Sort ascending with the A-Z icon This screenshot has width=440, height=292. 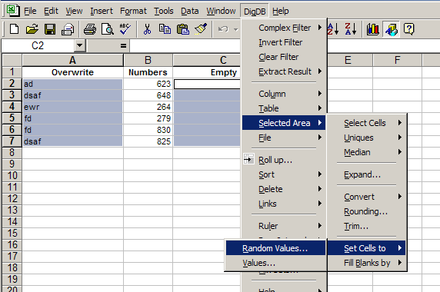coord(333,29)
